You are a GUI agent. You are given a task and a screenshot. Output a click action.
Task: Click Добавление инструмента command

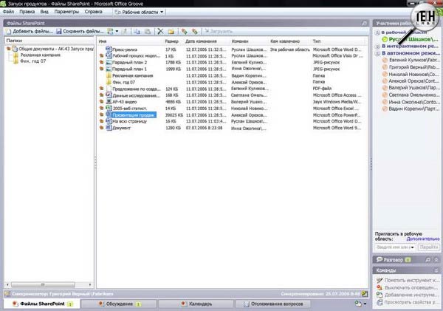point(408,295)
